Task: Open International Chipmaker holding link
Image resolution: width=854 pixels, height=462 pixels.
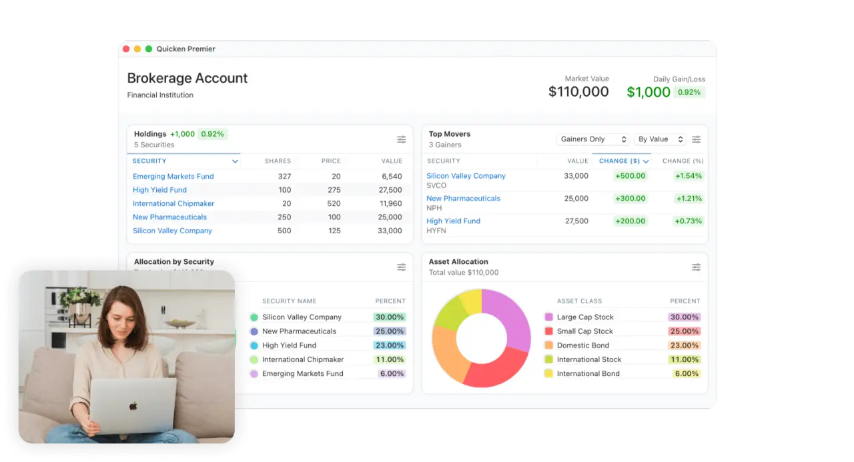Action: pyautogui.click(x=173, y=203)
